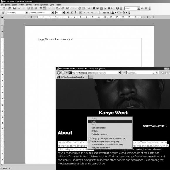The height and width of the screenshot is (170, 170).
Task: Open the Navigator compass icon
Action: 98,8
